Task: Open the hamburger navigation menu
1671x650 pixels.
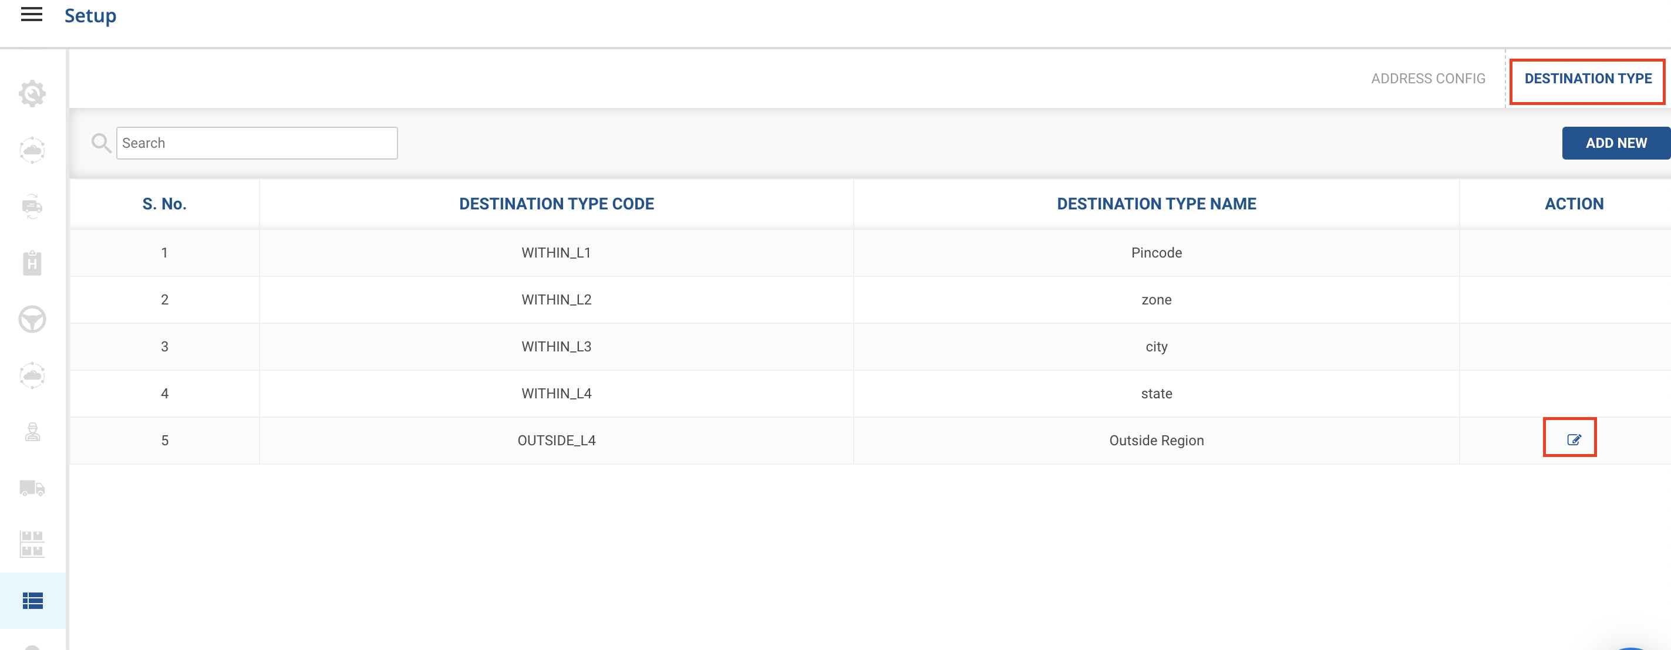Action: pyautogui.click(x=31, y=14)
